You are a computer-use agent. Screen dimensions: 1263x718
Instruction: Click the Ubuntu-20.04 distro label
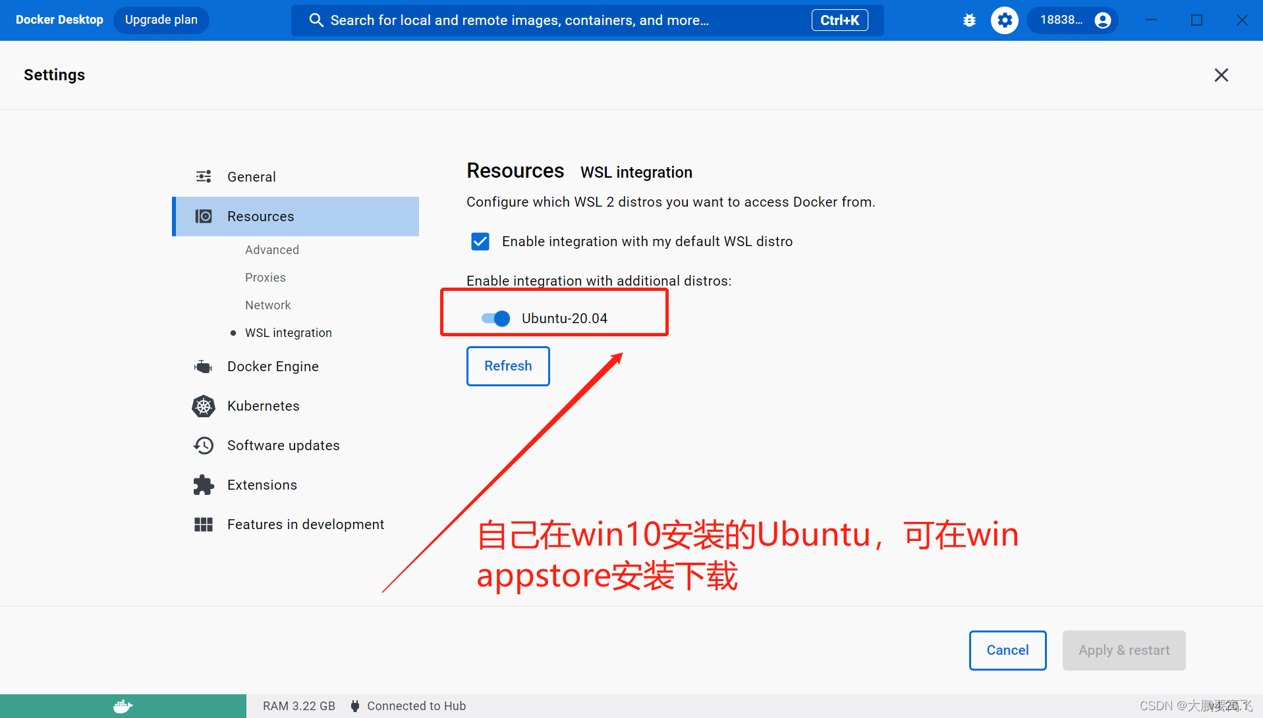565,319
